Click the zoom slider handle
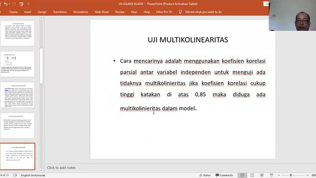316x178 pixels. [291, 175]
